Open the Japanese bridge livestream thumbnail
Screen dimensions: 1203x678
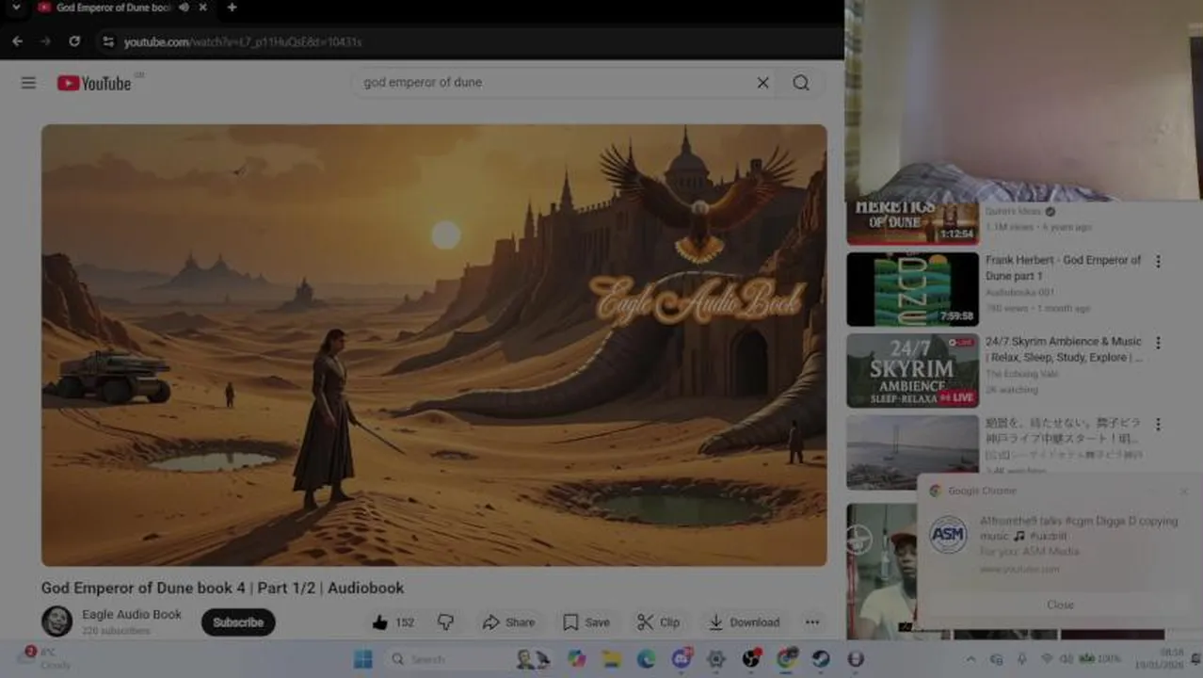pyautogui.click(x=912, y=452)
